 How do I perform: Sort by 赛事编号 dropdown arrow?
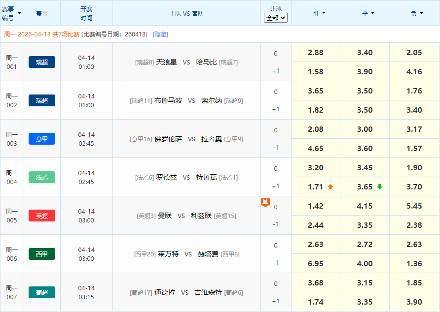[19, 13]
